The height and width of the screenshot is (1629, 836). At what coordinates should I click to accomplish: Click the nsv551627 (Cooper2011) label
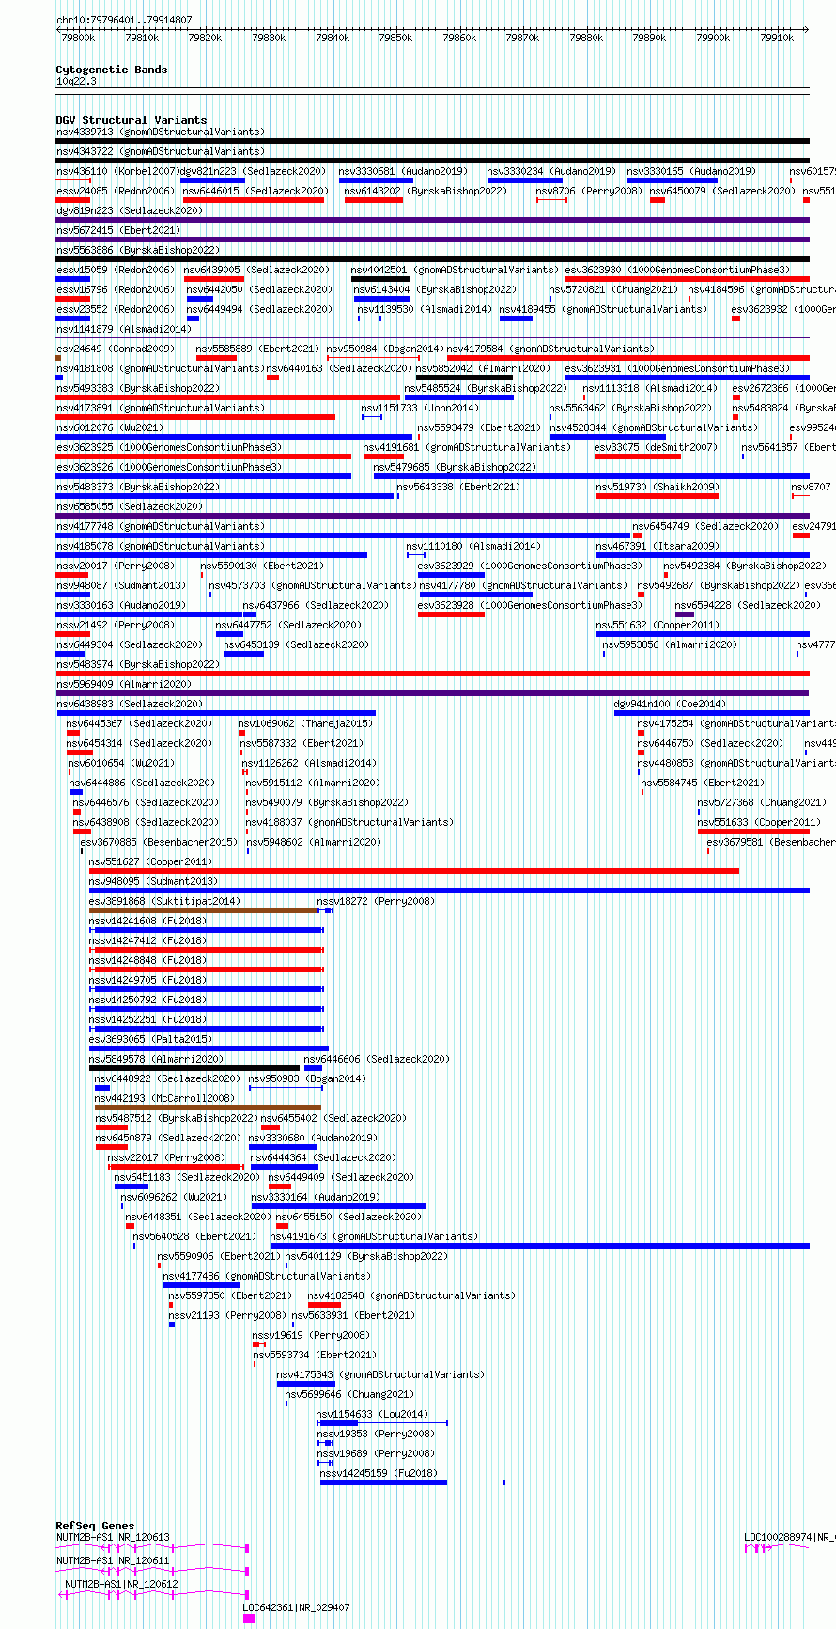pos(150,861)
